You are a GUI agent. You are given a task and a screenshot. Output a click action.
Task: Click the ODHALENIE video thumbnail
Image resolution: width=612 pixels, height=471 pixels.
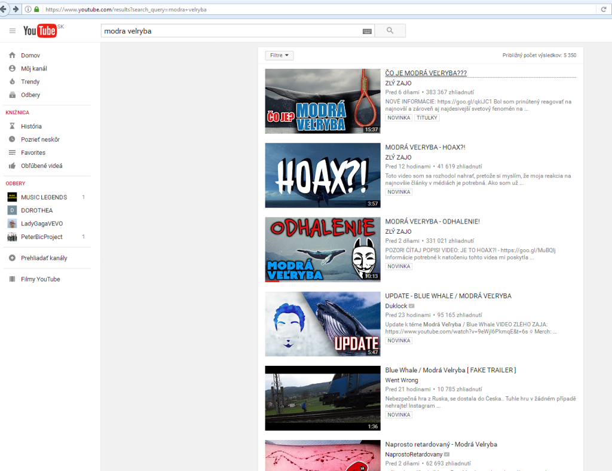coord(323,250)
